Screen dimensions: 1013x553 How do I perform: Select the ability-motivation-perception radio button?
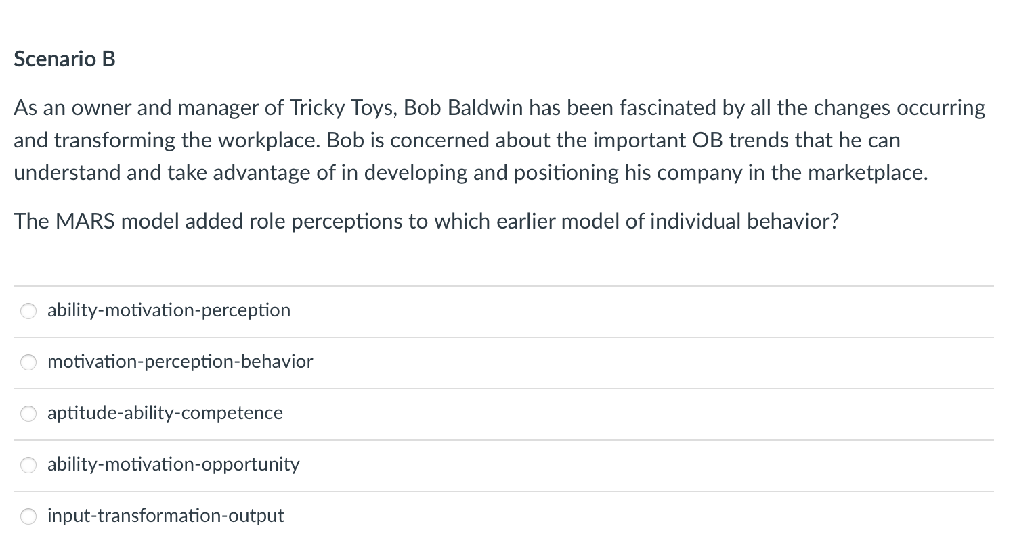pos(28,311)
